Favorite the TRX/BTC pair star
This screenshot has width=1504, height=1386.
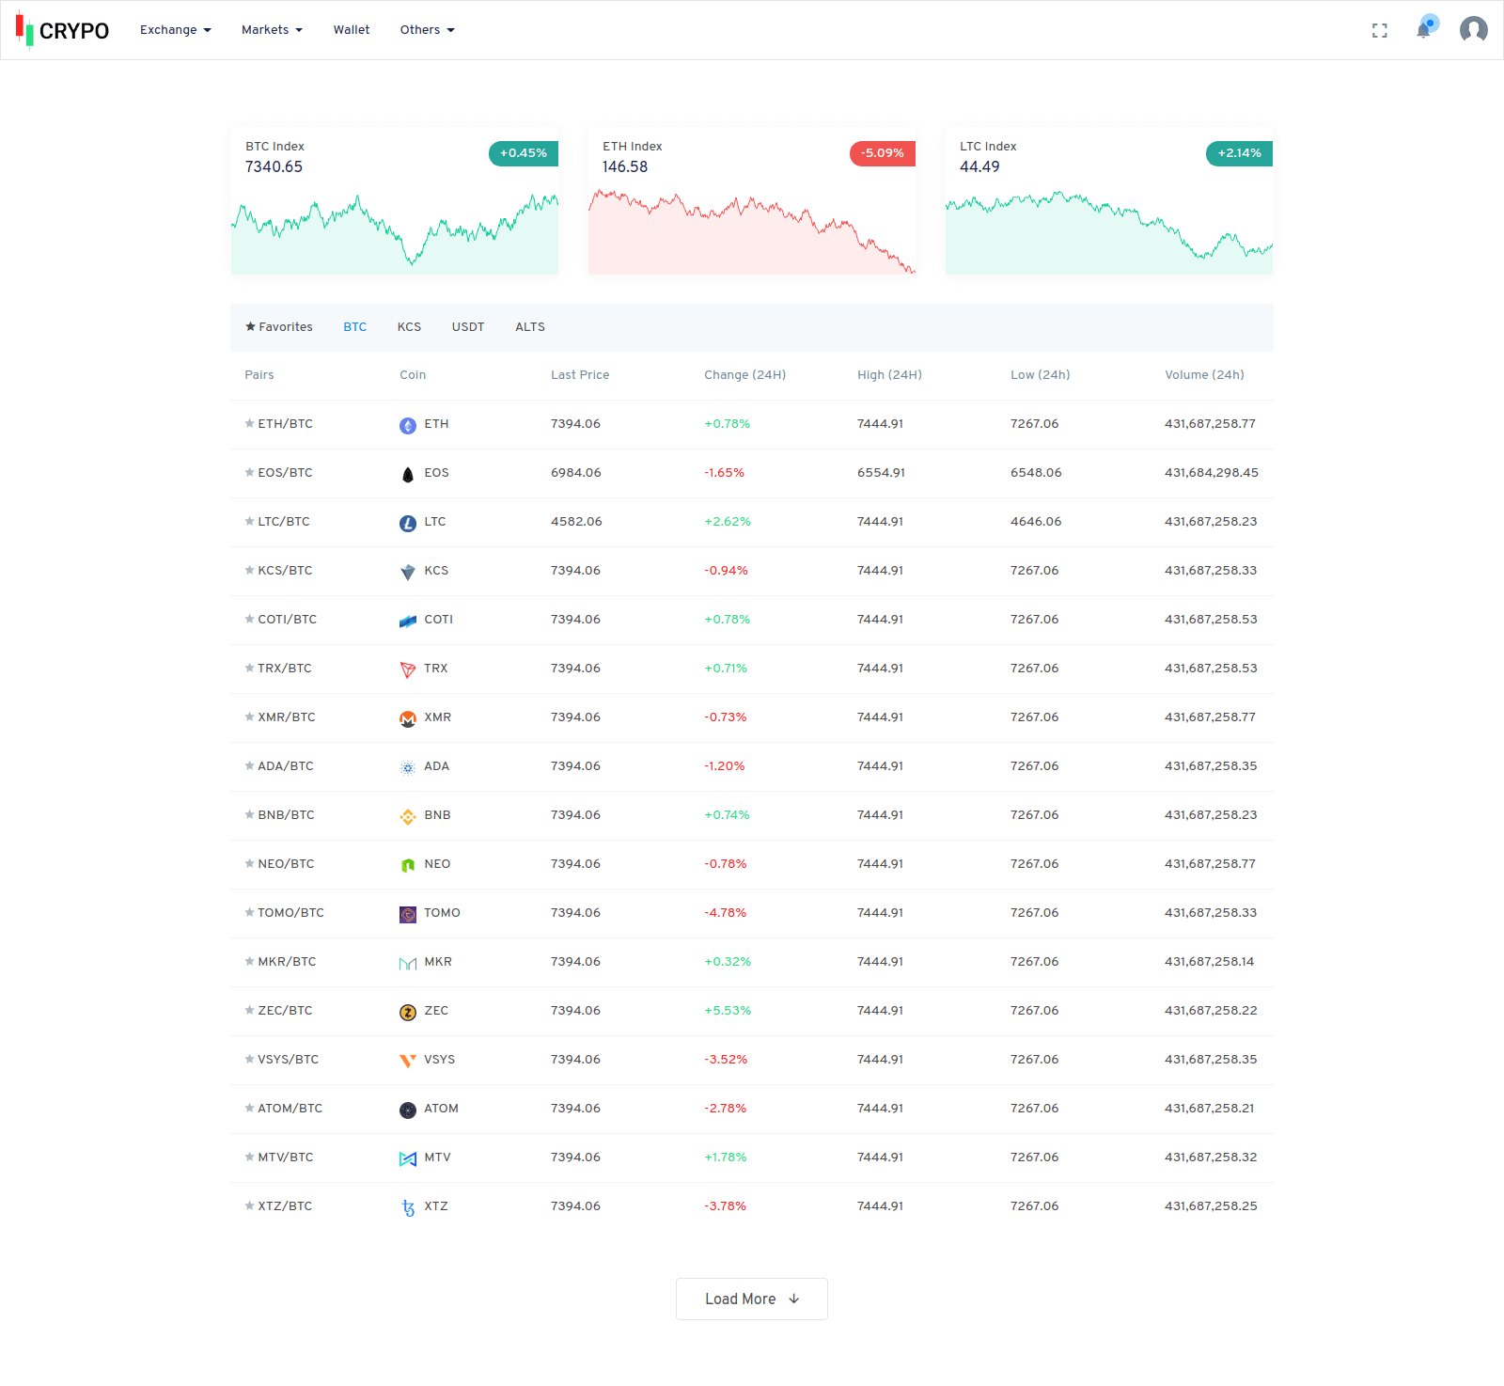(250, 668)
